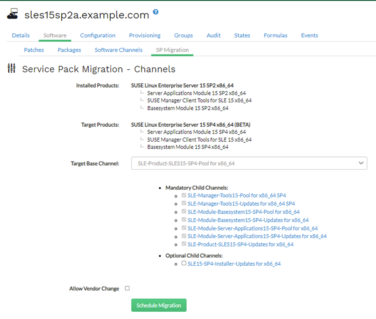Open the Configuration tab
Screen dimensions: 376x319
tap(98, 35)
